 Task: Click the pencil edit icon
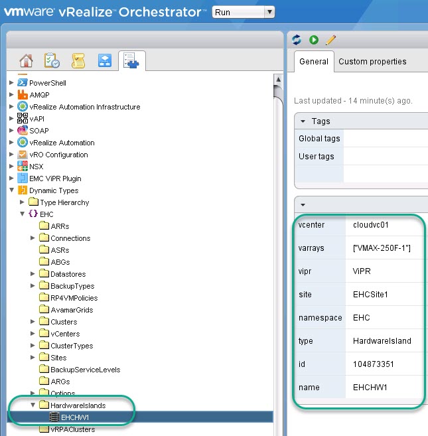(x=330, y=40)
